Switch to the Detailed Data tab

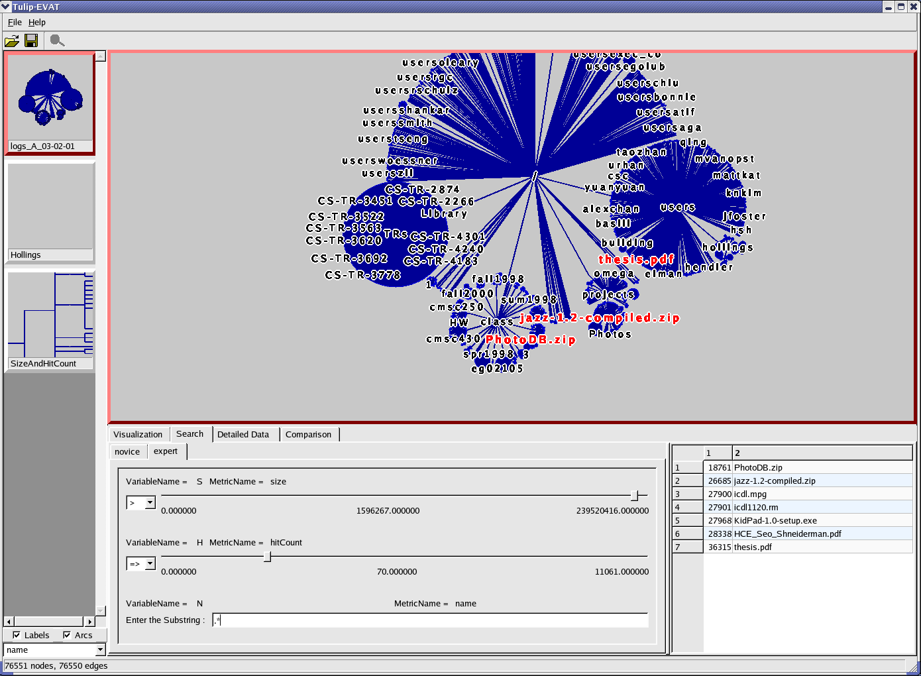tap(243, 435)
